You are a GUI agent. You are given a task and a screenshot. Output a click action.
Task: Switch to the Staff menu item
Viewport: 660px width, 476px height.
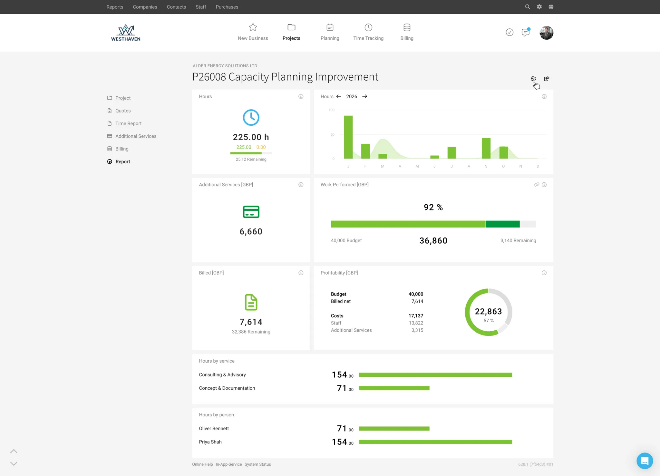pos(201,7)
